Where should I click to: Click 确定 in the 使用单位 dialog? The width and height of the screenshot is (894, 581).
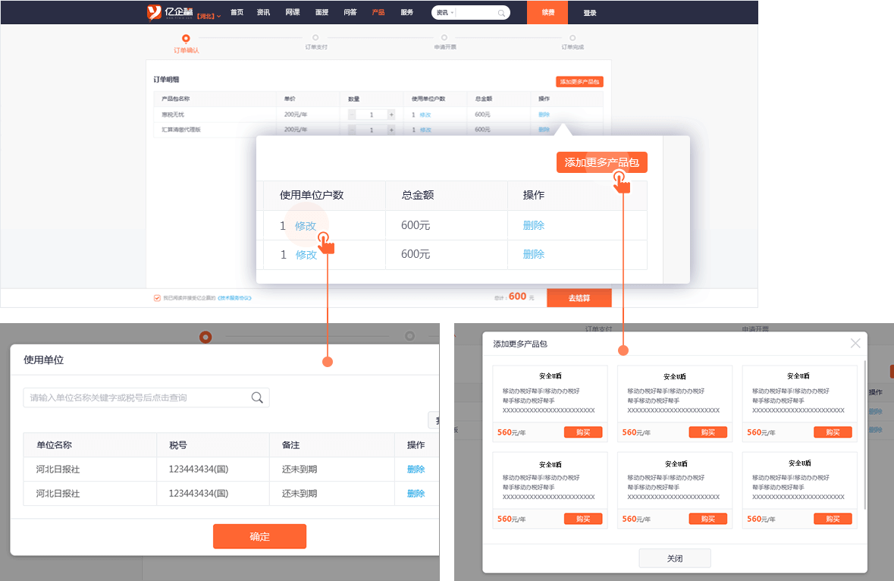[x=259, y=536]
